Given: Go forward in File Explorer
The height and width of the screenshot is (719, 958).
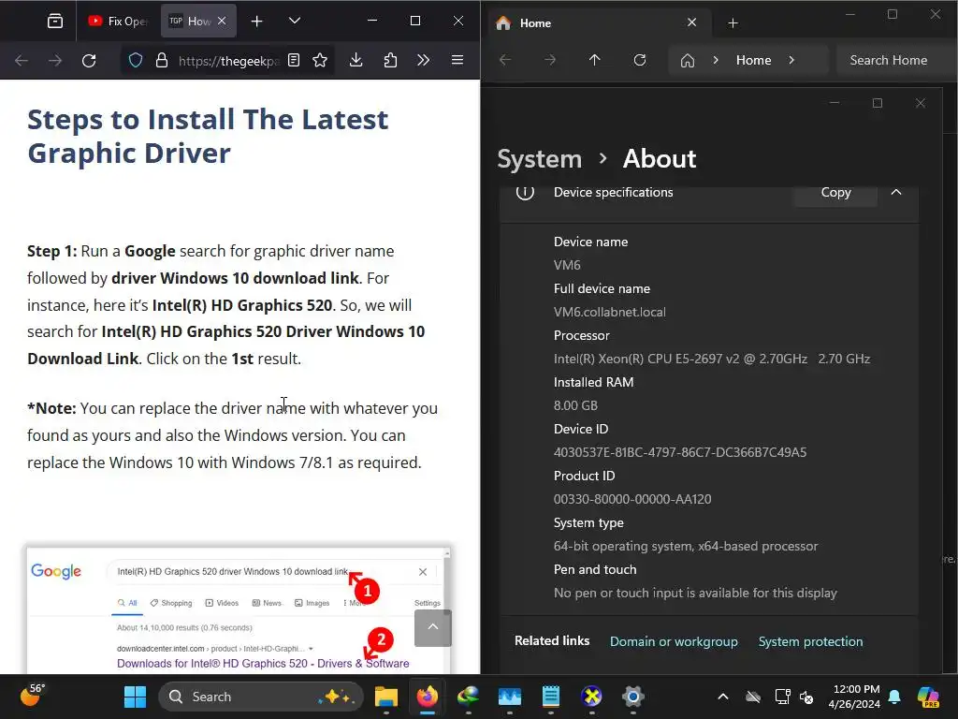Looking at the screenshot, I should point(550,60).
